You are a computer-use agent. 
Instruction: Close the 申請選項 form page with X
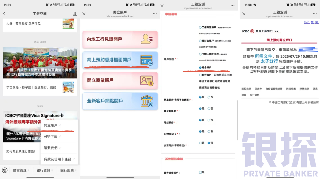162,6
